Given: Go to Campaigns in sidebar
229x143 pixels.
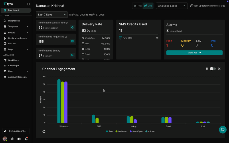Looking at the screenshot, I should 13,65.
